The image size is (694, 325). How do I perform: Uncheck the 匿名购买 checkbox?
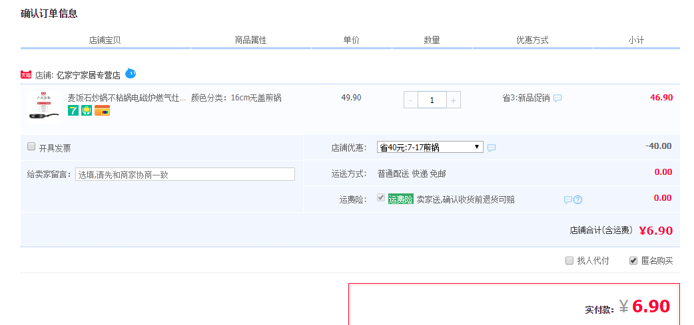point(633,261)
